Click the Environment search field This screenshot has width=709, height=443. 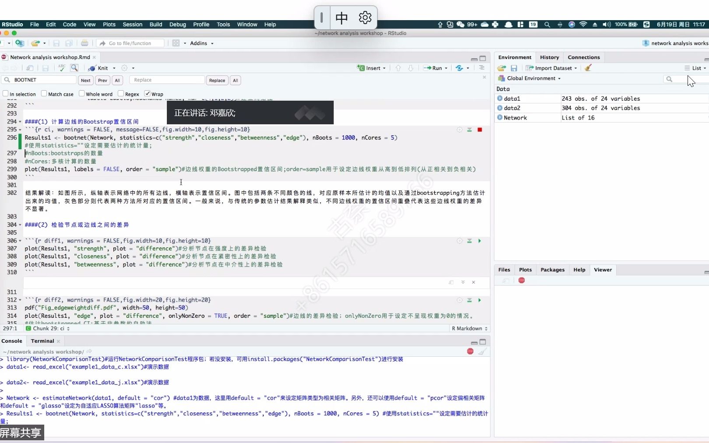(x=686, y=79)
